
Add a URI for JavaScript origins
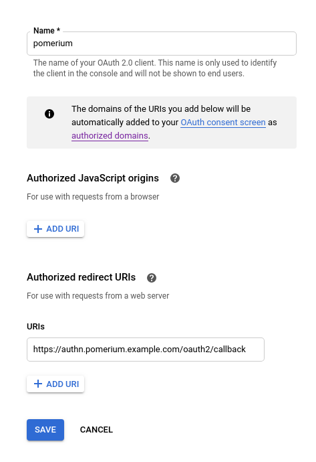click(x=55, y=229)
